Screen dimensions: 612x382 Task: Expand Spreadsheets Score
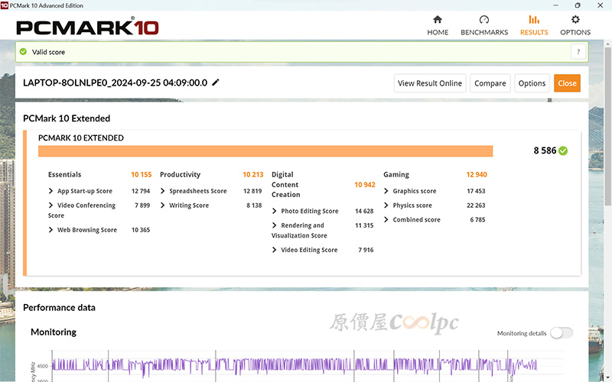click(163, 191)
